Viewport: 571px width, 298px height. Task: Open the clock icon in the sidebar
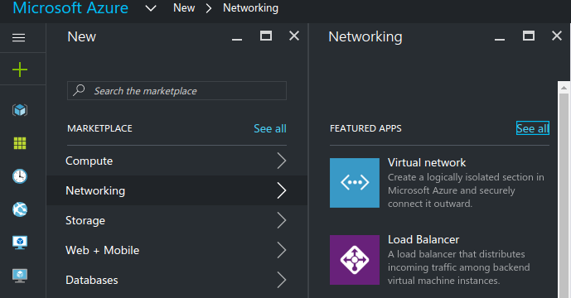pos(20,176)
